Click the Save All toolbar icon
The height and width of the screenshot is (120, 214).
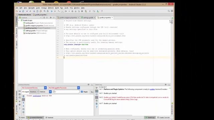(x=20, y=11)
